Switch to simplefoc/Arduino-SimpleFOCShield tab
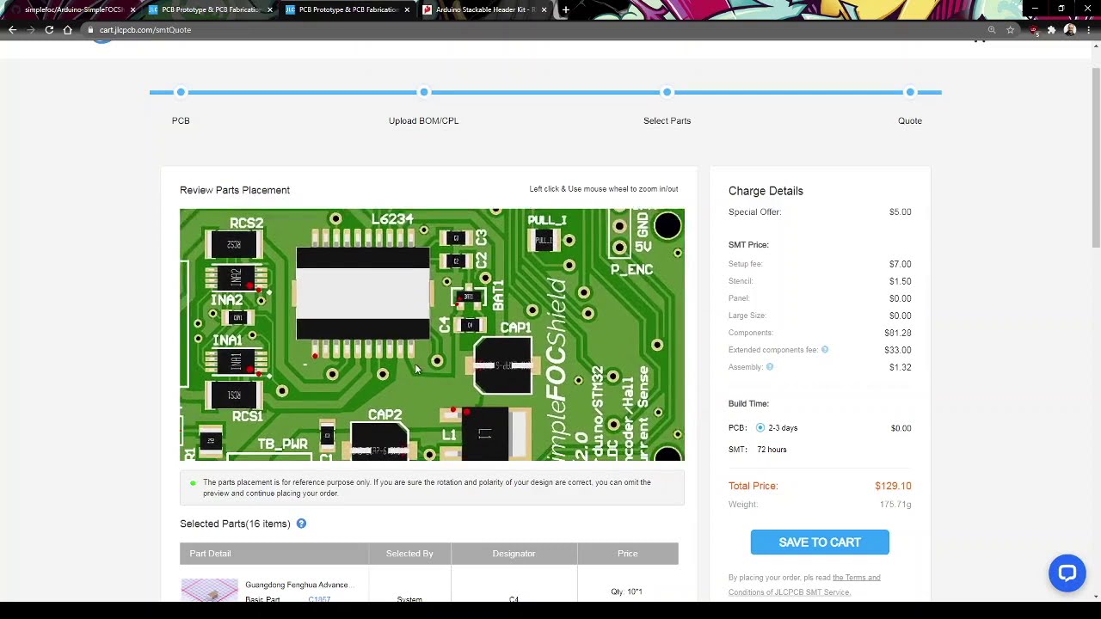The height and width of the screenshot is (619, 1101). pyautogui.click(x=72, y=9)
